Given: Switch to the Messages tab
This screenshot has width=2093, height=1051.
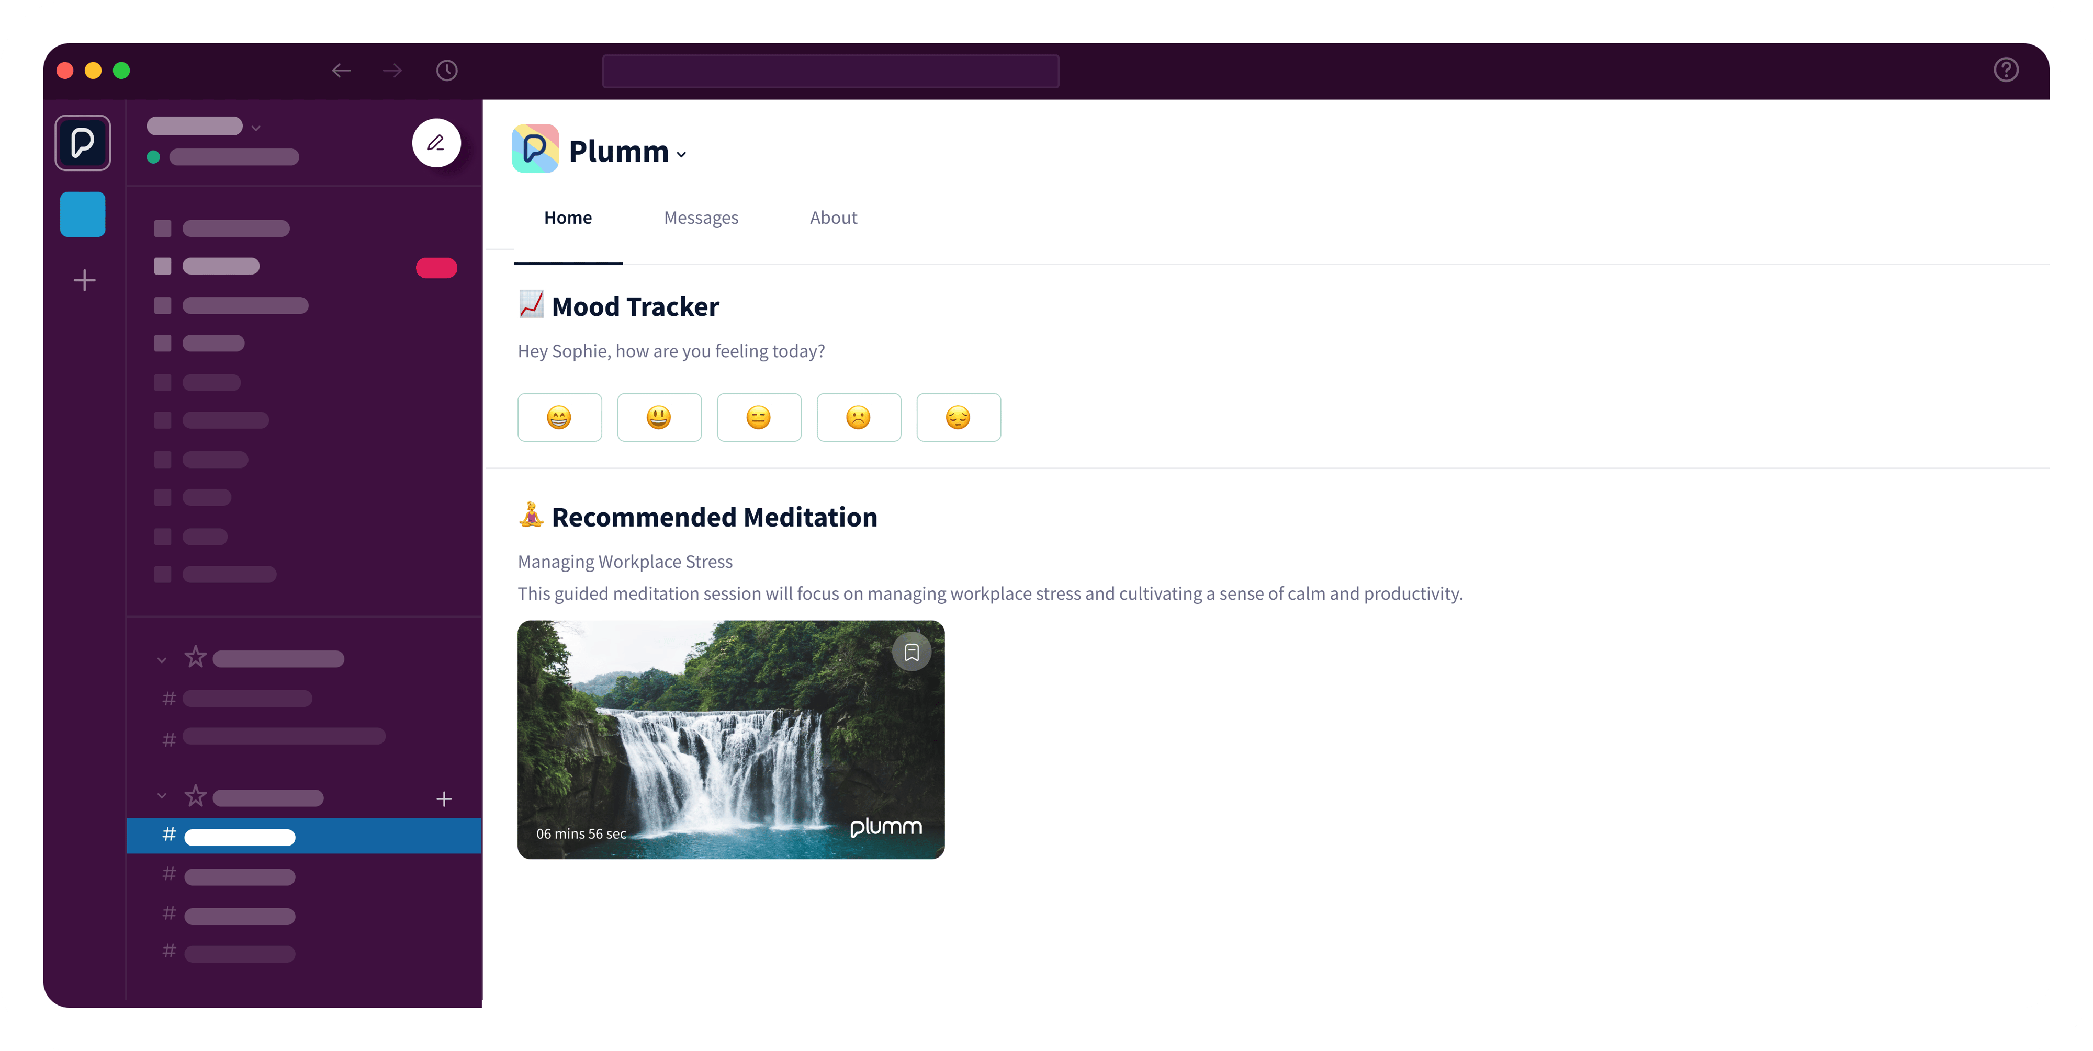Looking at the screenshot, I should click(x=701, y=218).
